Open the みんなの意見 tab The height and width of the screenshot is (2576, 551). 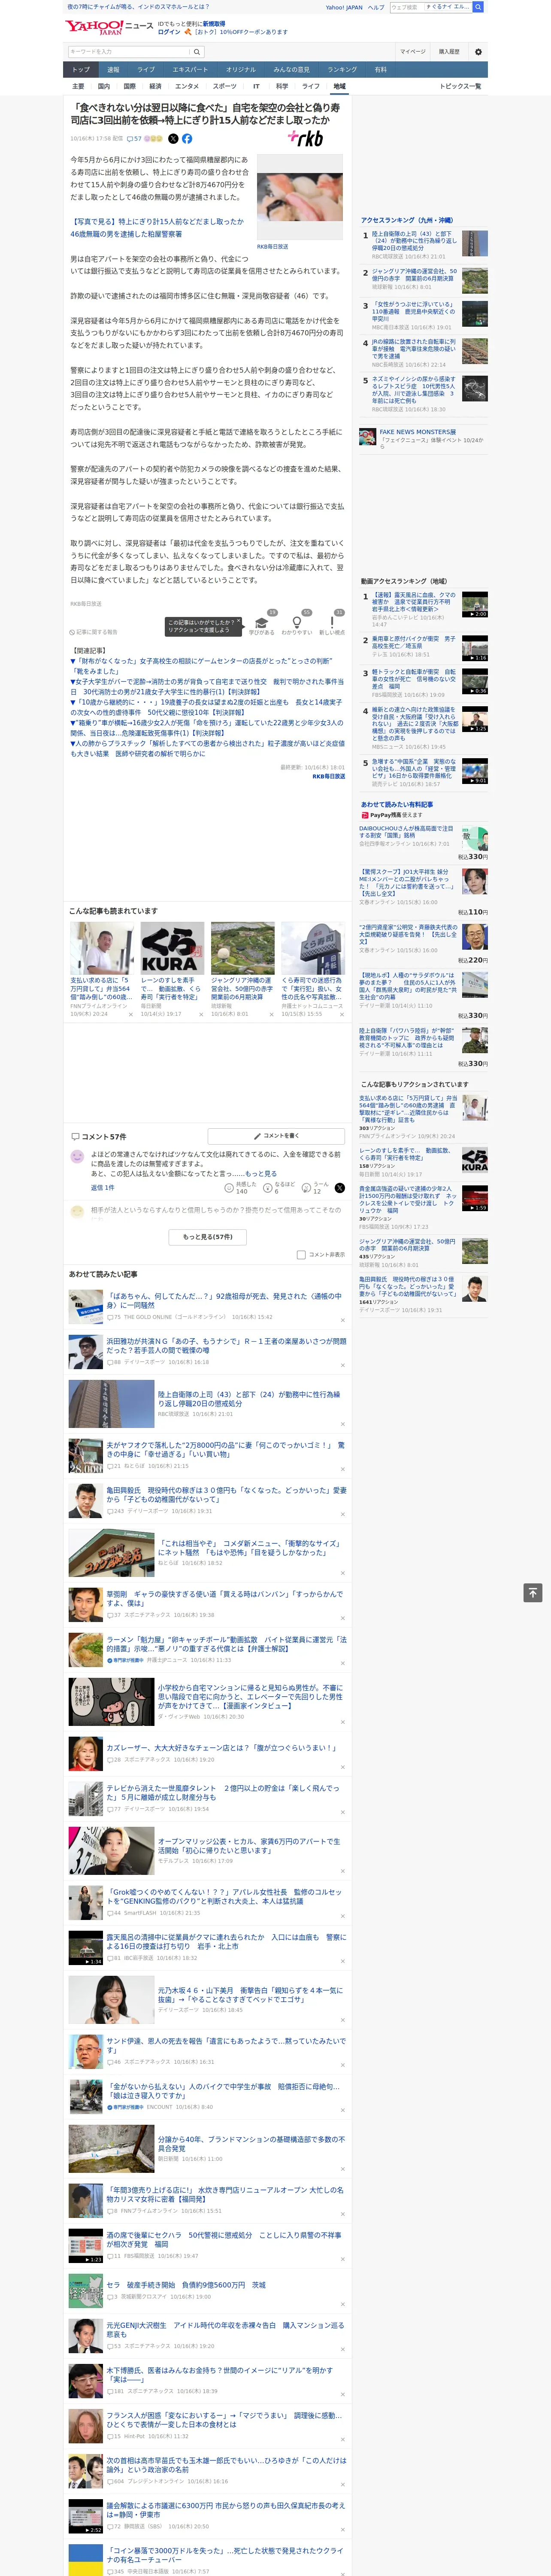click(291, 70)
